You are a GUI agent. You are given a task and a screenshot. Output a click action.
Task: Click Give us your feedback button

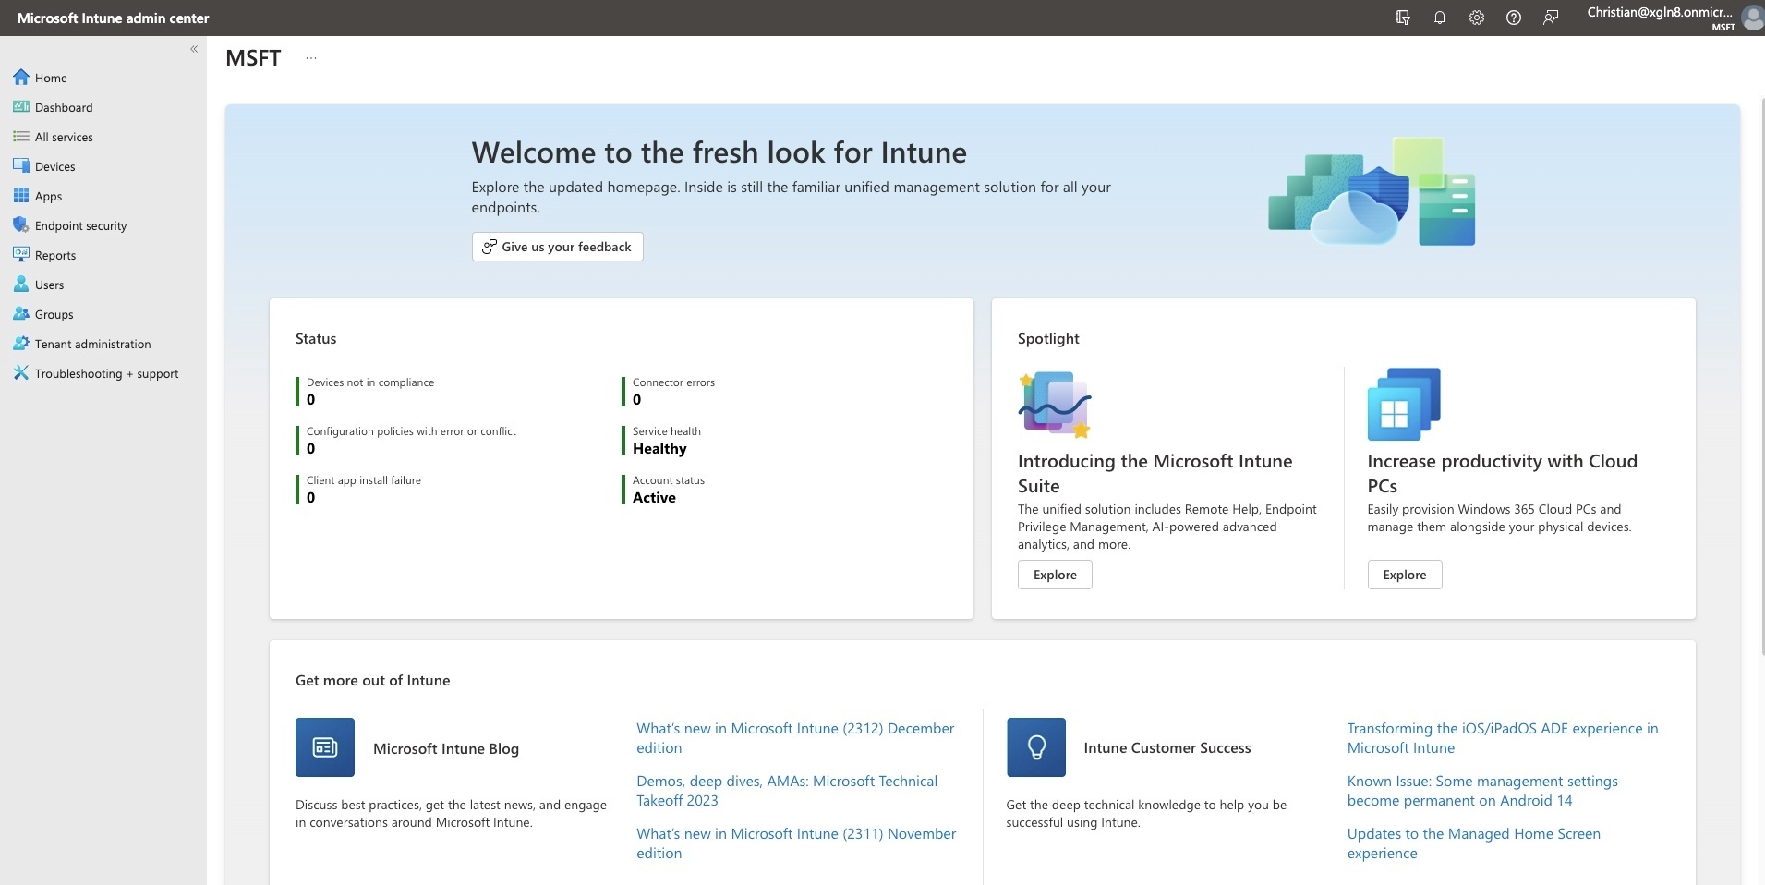pos(558,247)
